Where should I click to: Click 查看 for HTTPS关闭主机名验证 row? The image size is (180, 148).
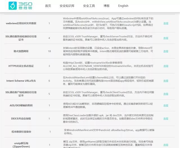click(166, 66)
